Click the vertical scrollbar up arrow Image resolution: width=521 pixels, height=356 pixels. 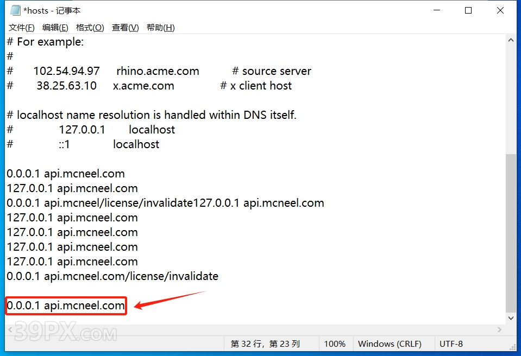point(511,40)
